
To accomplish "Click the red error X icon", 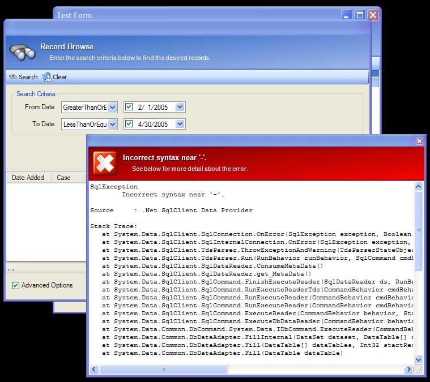I will tap(105, 164).
